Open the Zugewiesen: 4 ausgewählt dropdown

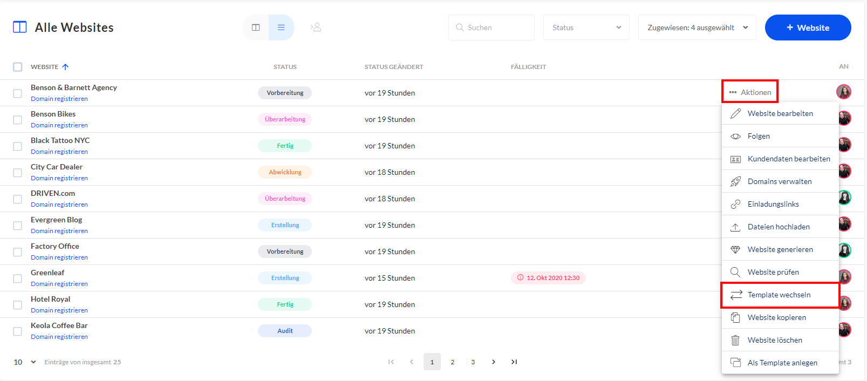[697, 28]
